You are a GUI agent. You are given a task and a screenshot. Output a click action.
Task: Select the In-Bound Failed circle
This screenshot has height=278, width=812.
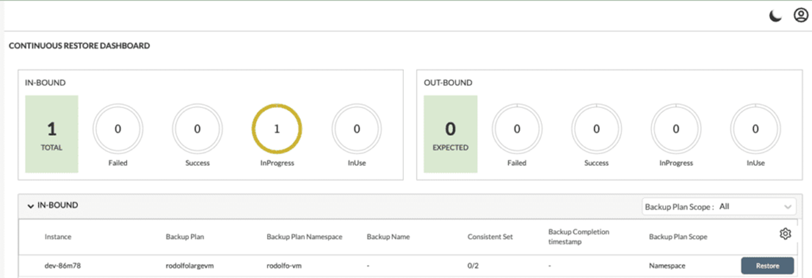[x=118, y=129]
